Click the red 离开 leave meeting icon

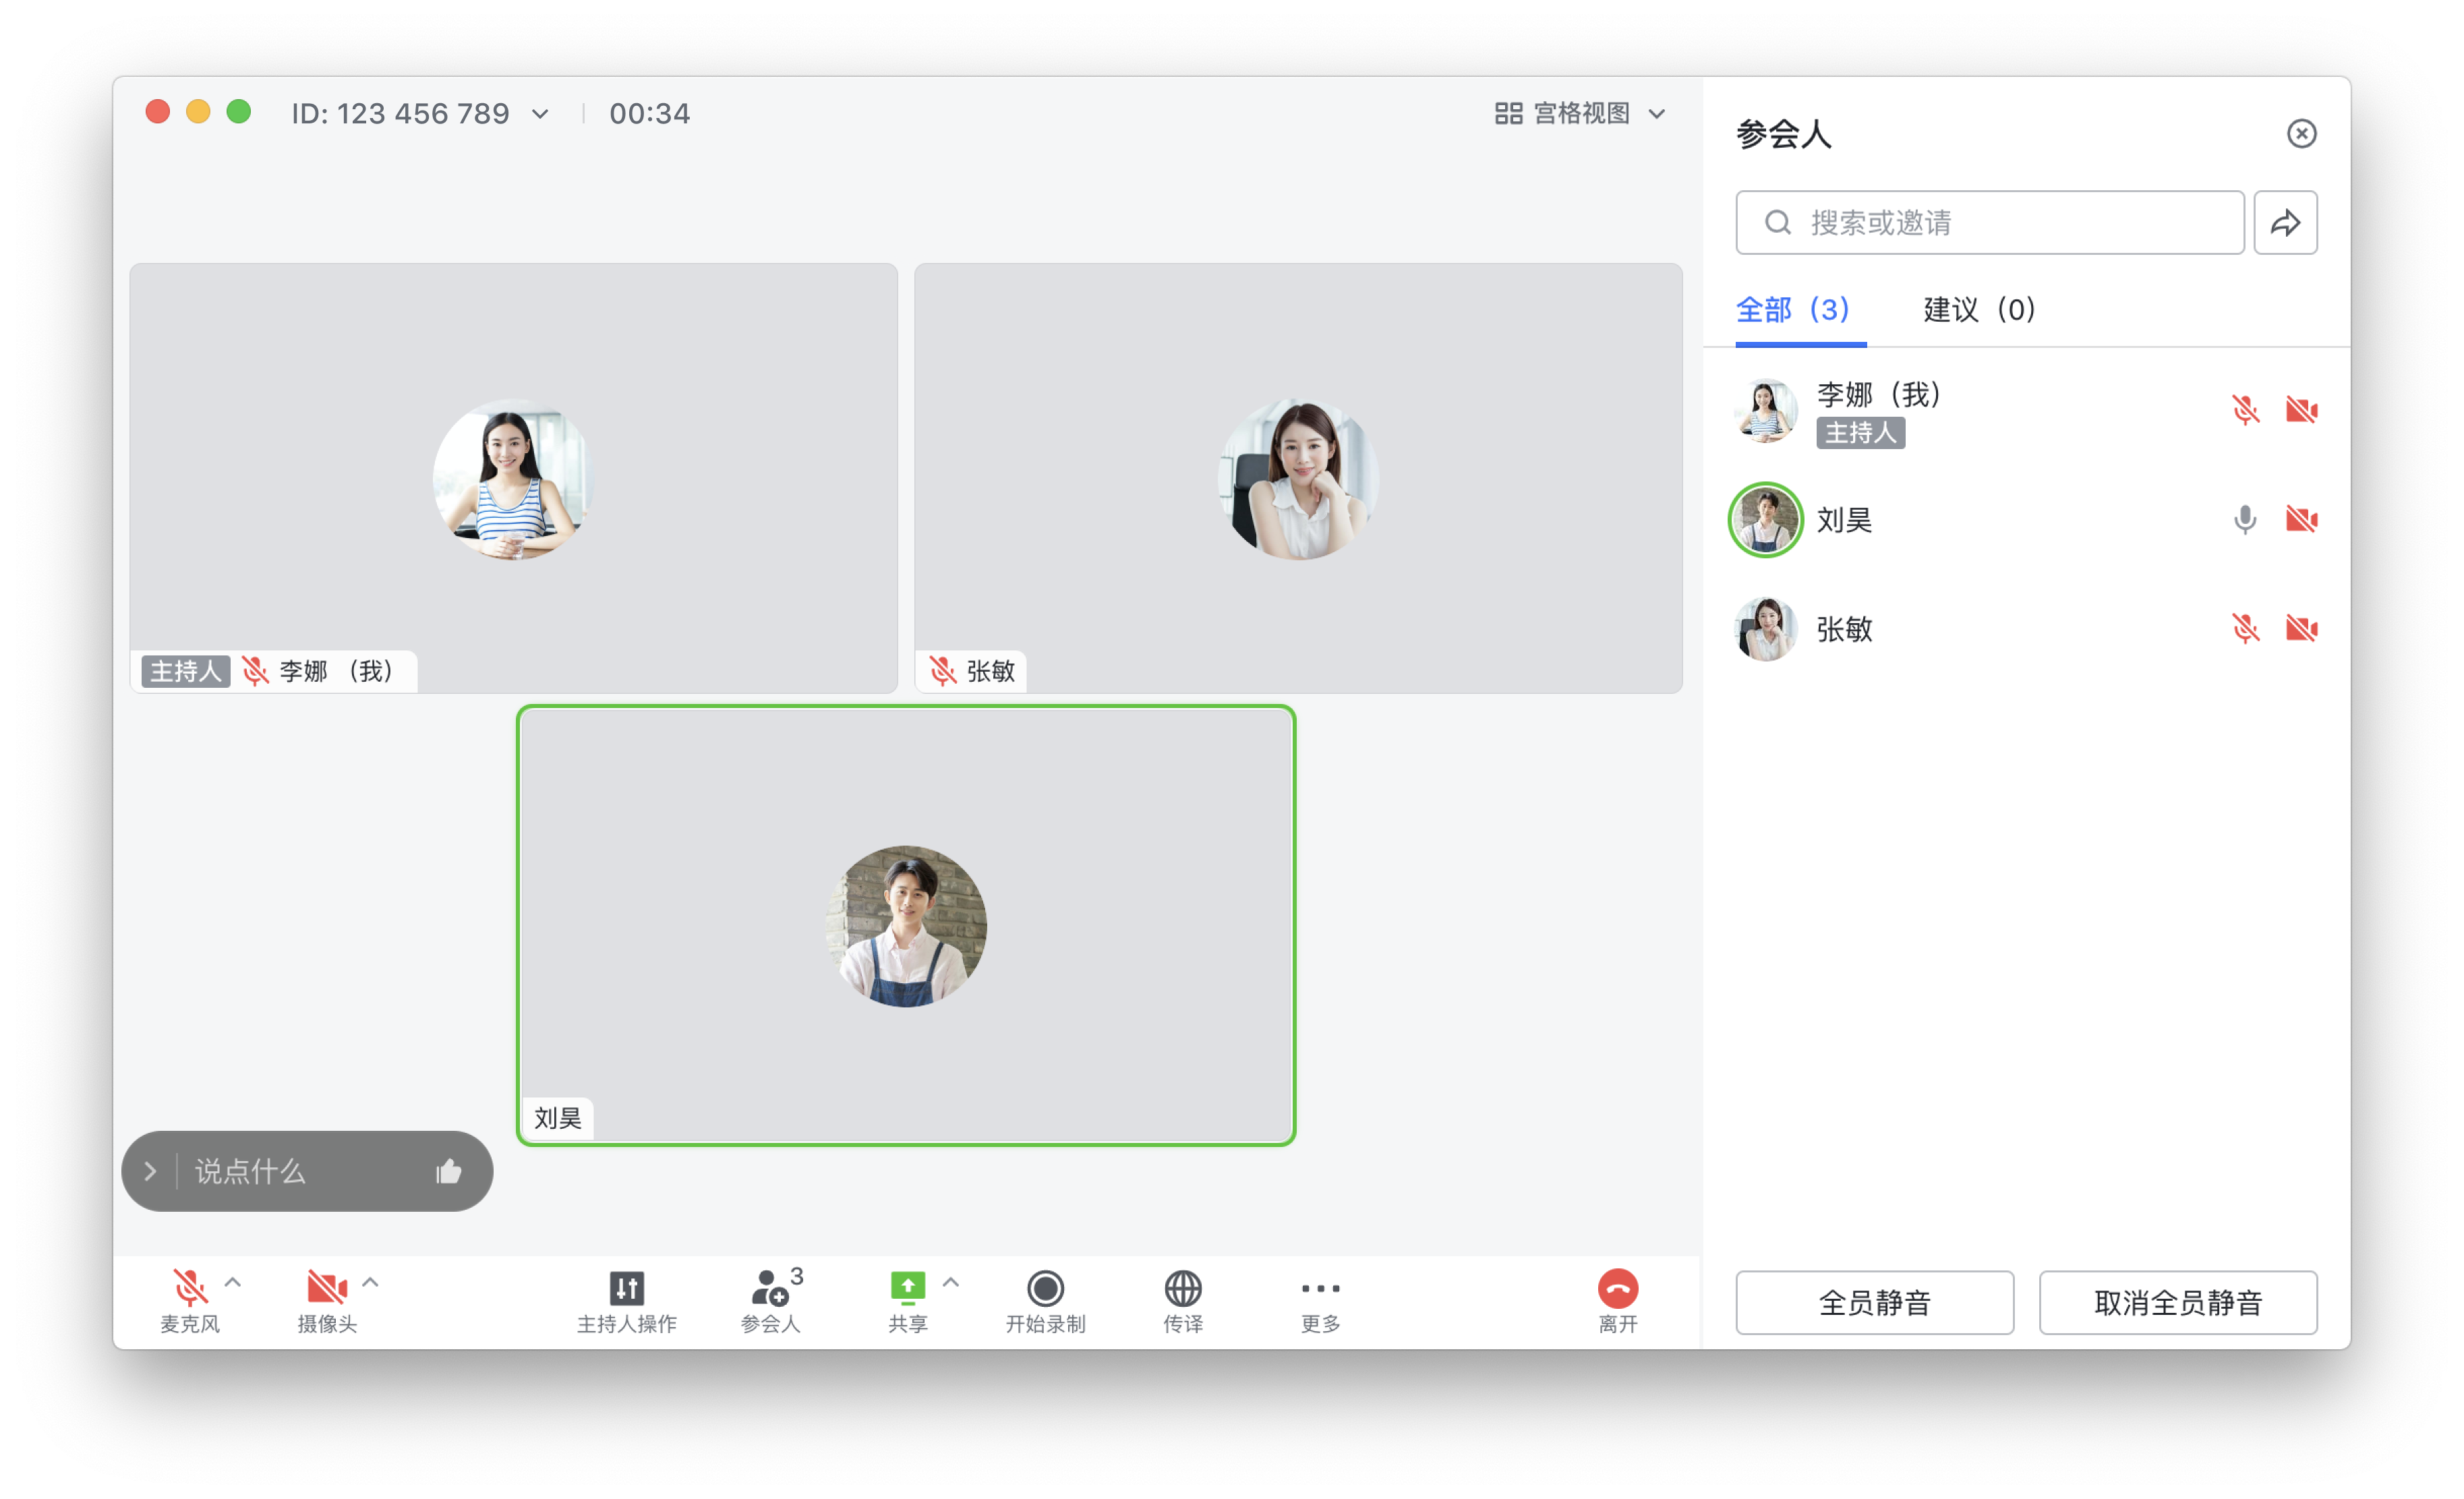(x=1617, y=1289)
